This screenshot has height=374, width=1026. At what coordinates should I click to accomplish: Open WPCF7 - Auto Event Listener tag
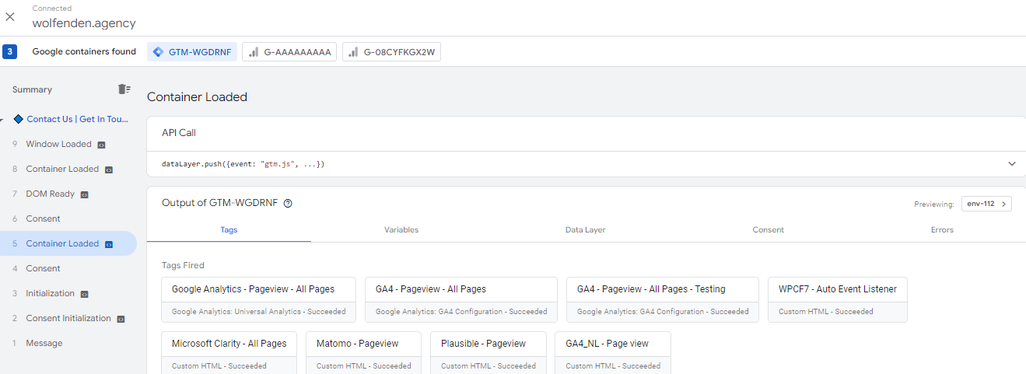pos(838,299)
